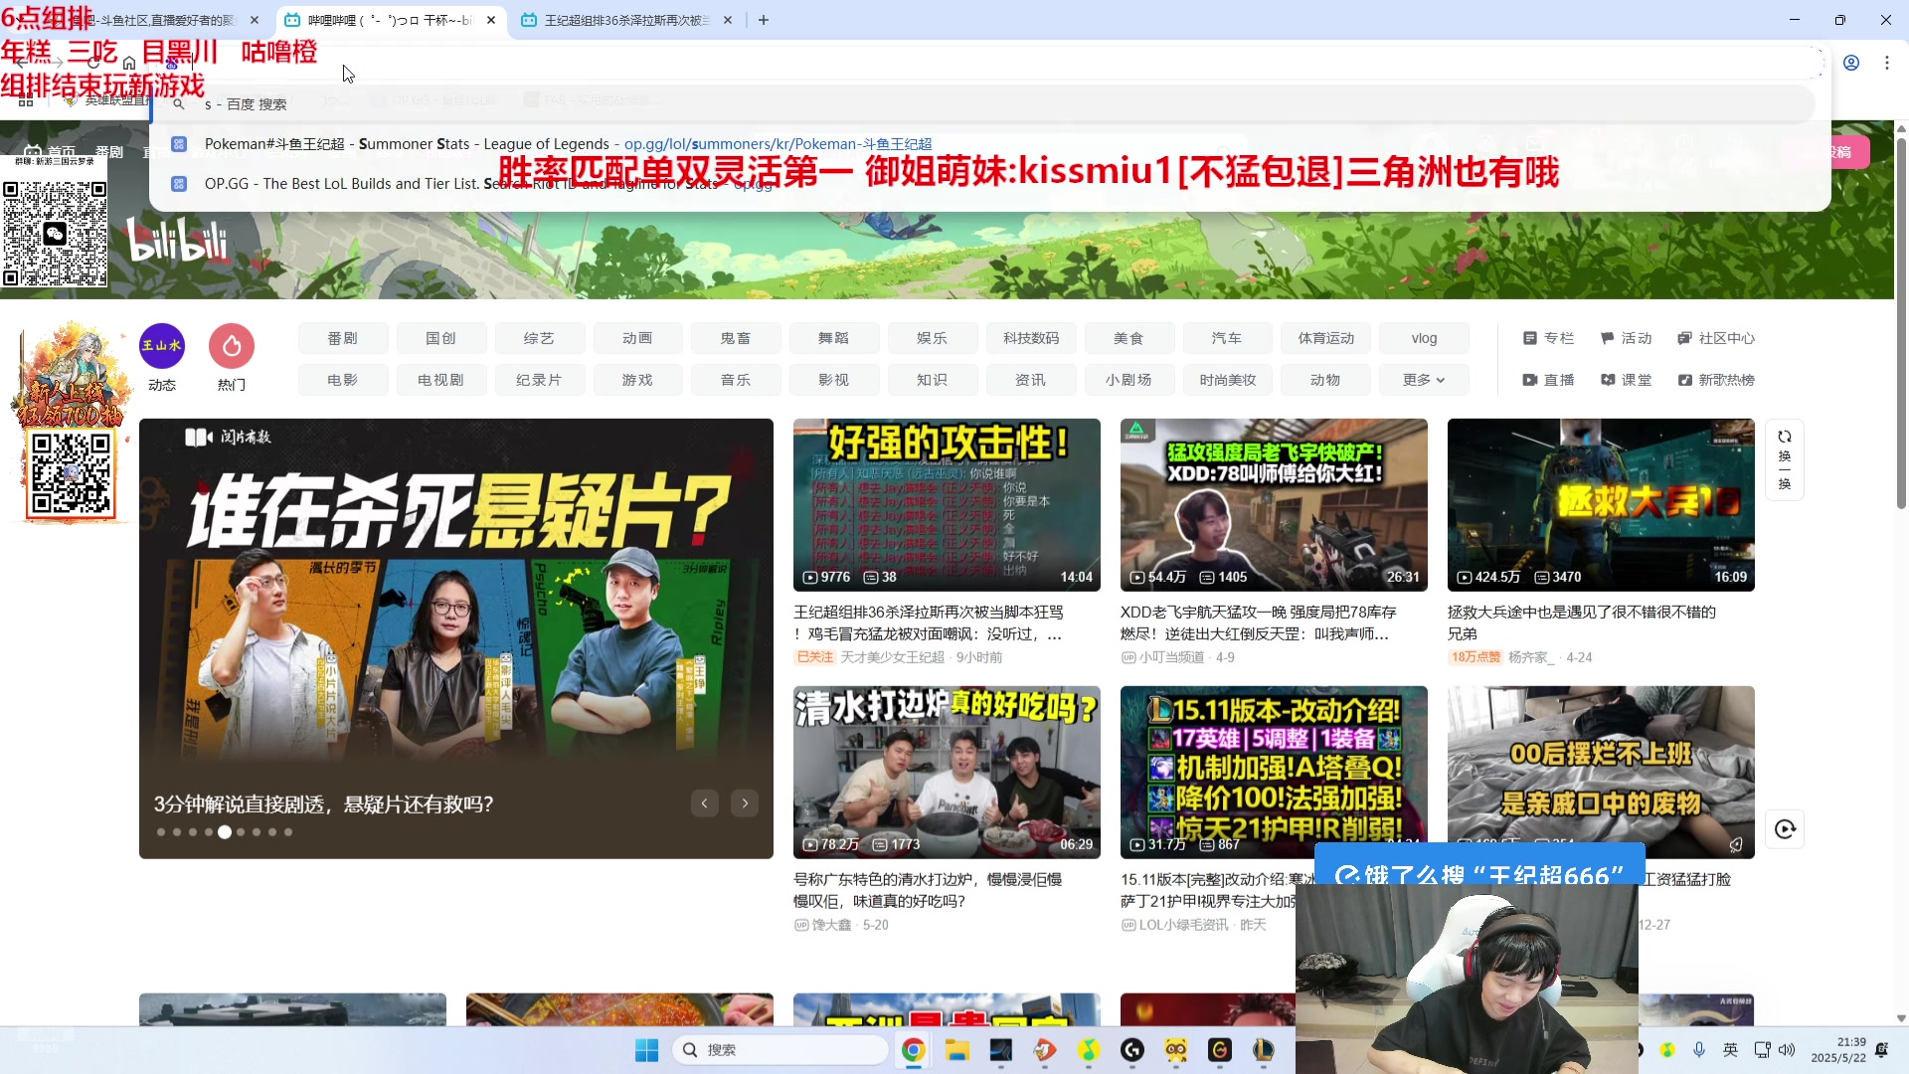1909x1074 pixels.
Task: Open the 小剧场 category
Action: [x=1128, y=380]
